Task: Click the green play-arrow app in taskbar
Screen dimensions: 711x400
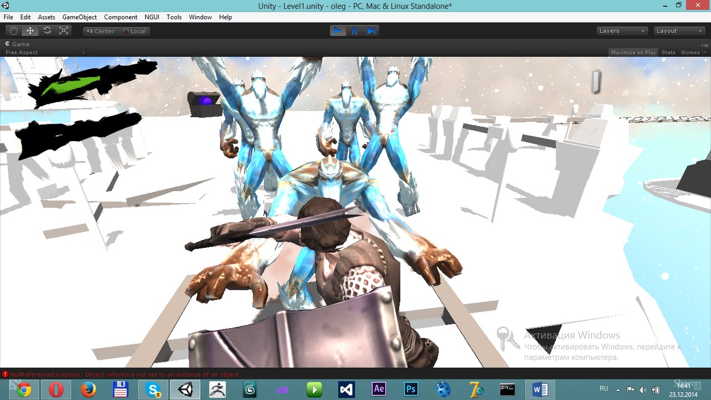Action: point(314,390)
